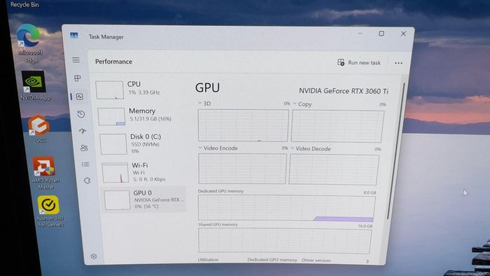Viewport: 490px width, 276px height.
Task: Open the 3D engine dropdown
Action: pyautogui.click(x=204, y=104)
